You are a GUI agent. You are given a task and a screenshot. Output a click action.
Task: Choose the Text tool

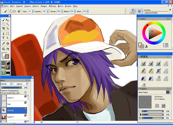(x=3, y=38)
